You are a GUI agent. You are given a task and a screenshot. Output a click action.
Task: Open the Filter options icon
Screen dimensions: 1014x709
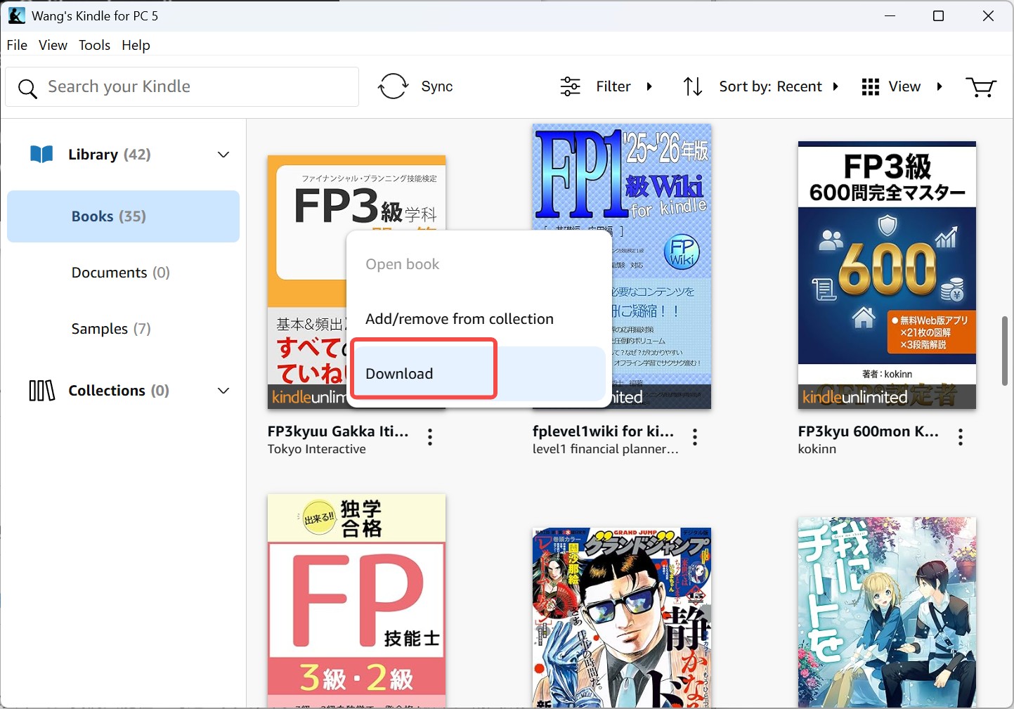[569, 86]
